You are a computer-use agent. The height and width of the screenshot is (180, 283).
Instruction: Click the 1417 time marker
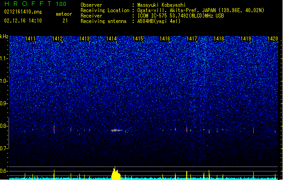(192, 39)
